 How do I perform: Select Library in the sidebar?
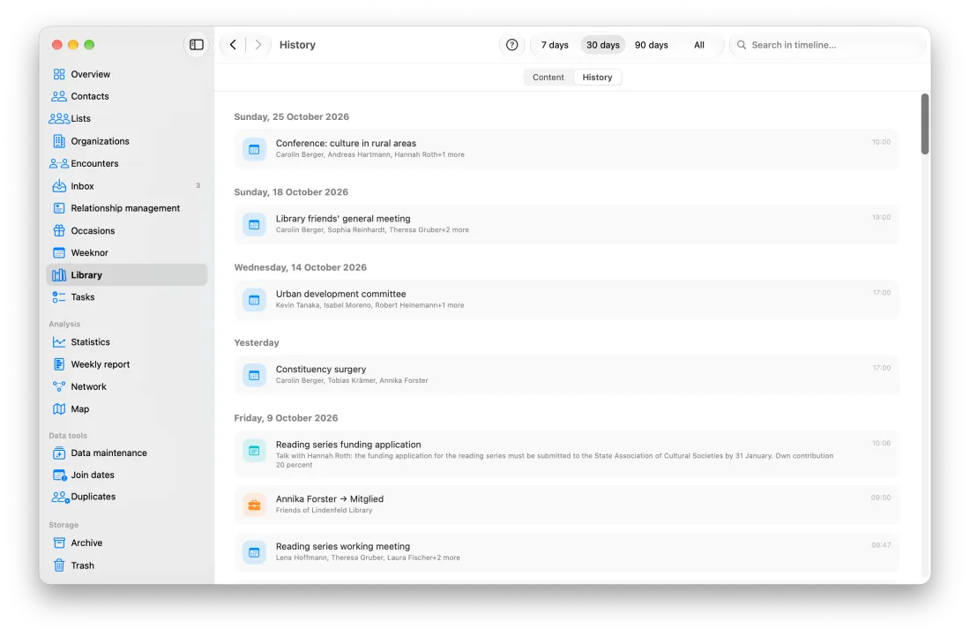(126, 274)
